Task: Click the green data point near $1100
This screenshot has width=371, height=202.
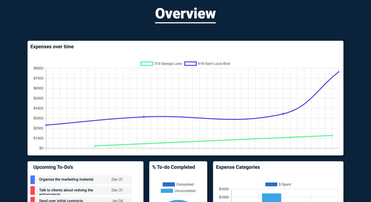Action: coord(290,137)
